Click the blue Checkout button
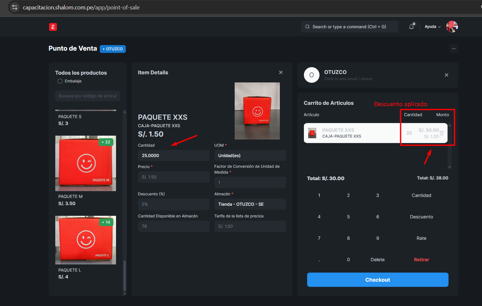 [x=377, y=280]
